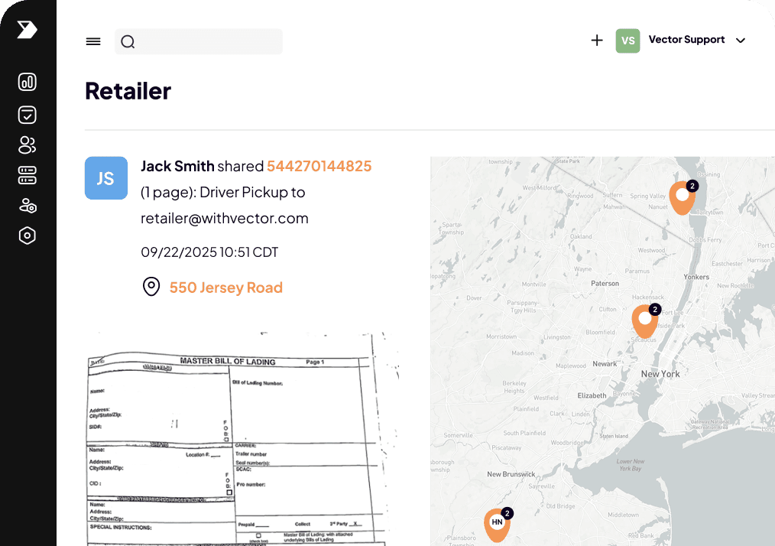Open the checklist tasks sidebar icon

[x=28, y=115]
